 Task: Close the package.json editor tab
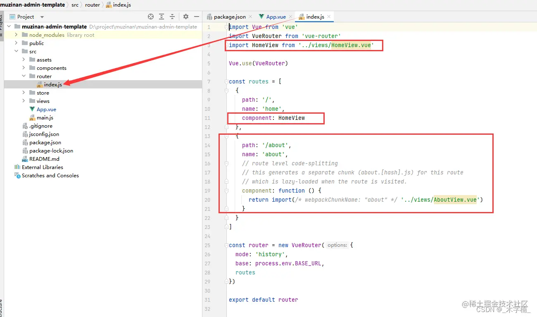point(251,17)
